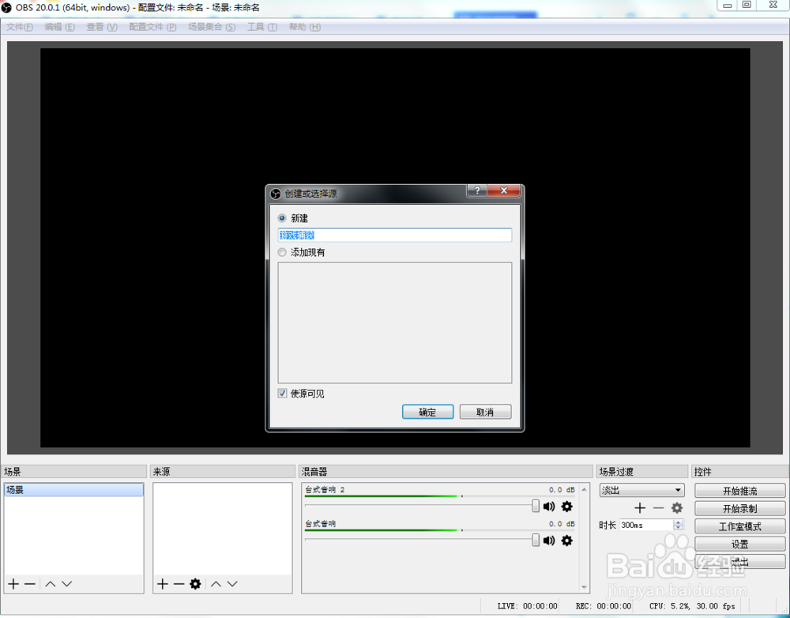
Task: Confirm with the 确定 button
Action: click(427, 412)
